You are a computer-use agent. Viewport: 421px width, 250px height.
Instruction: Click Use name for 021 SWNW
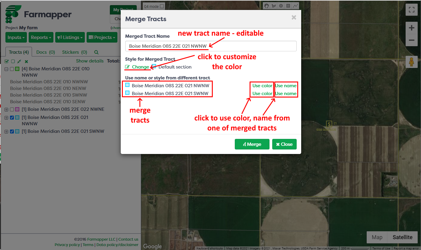(x=286, y=94)
